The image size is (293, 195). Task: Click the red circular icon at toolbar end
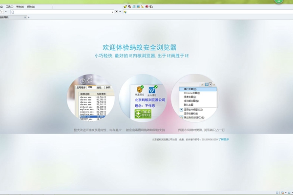tap(152, 7)
